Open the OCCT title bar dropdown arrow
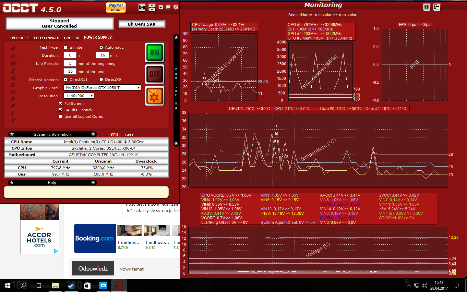467x292 pixels. point(161,7)
